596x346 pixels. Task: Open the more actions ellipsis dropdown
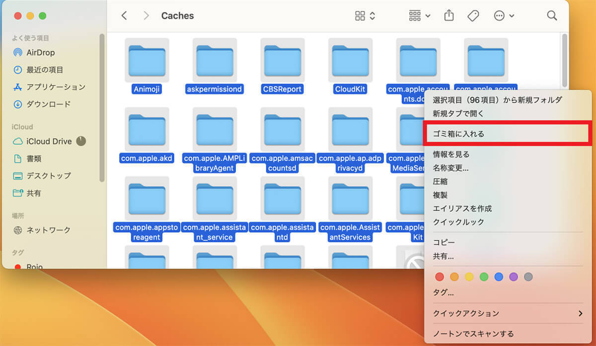click(504, 16)
